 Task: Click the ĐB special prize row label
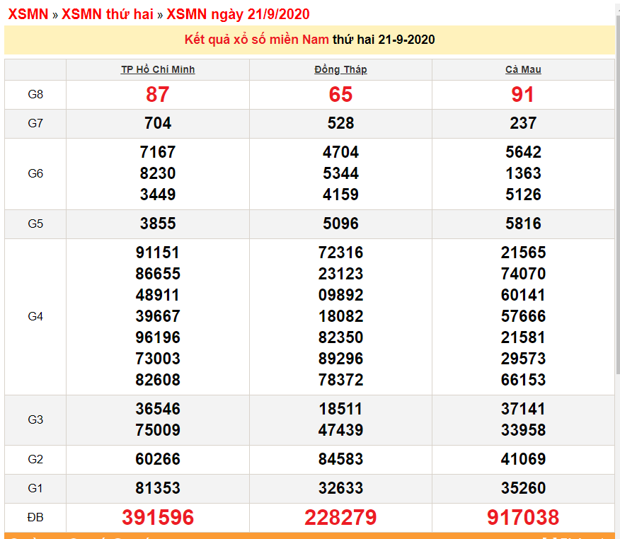[x=35, y=517]
